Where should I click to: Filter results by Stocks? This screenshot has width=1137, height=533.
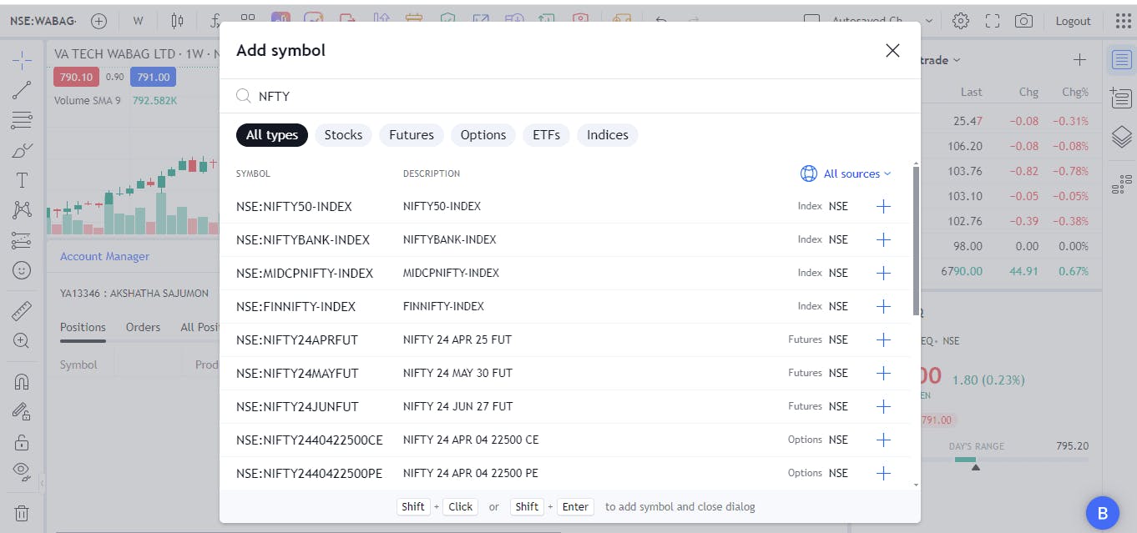point(343,135)
